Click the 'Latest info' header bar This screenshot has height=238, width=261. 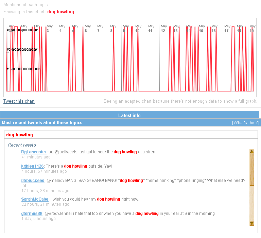click(129, 115)
